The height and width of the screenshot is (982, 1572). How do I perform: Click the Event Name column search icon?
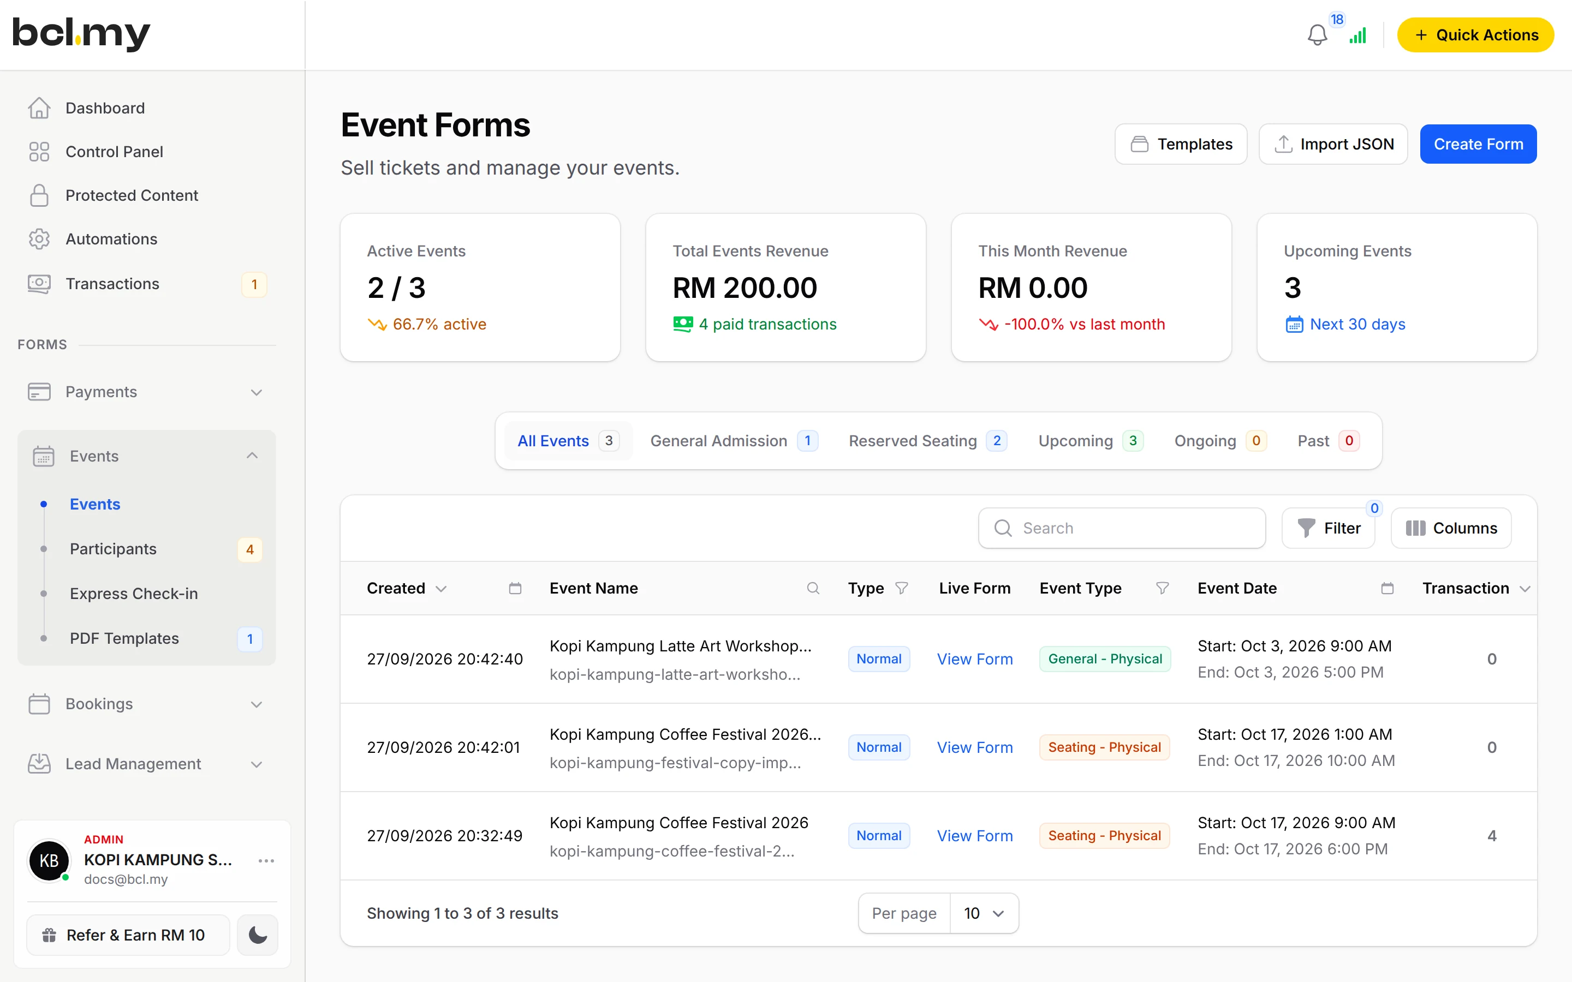click(813, 588)
